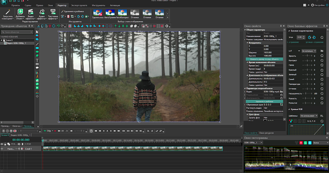Screen dimensions: 329x173
Task: Click Удаление и разбивка in ribbon tools
Action: (x=73, y=12)
